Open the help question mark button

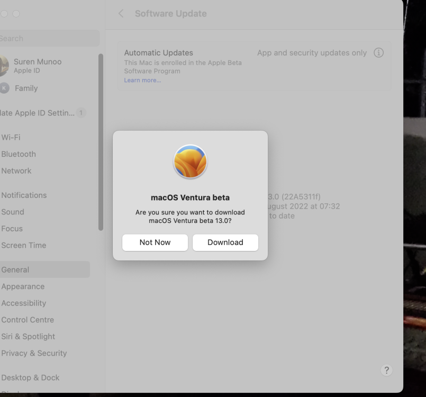coord(387,370)
